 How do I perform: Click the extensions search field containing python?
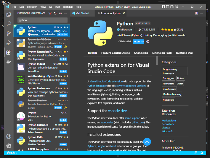coord(42,20)
